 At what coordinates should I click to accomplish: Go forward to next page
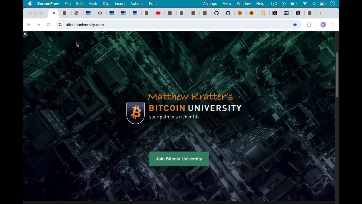[39, 25]
